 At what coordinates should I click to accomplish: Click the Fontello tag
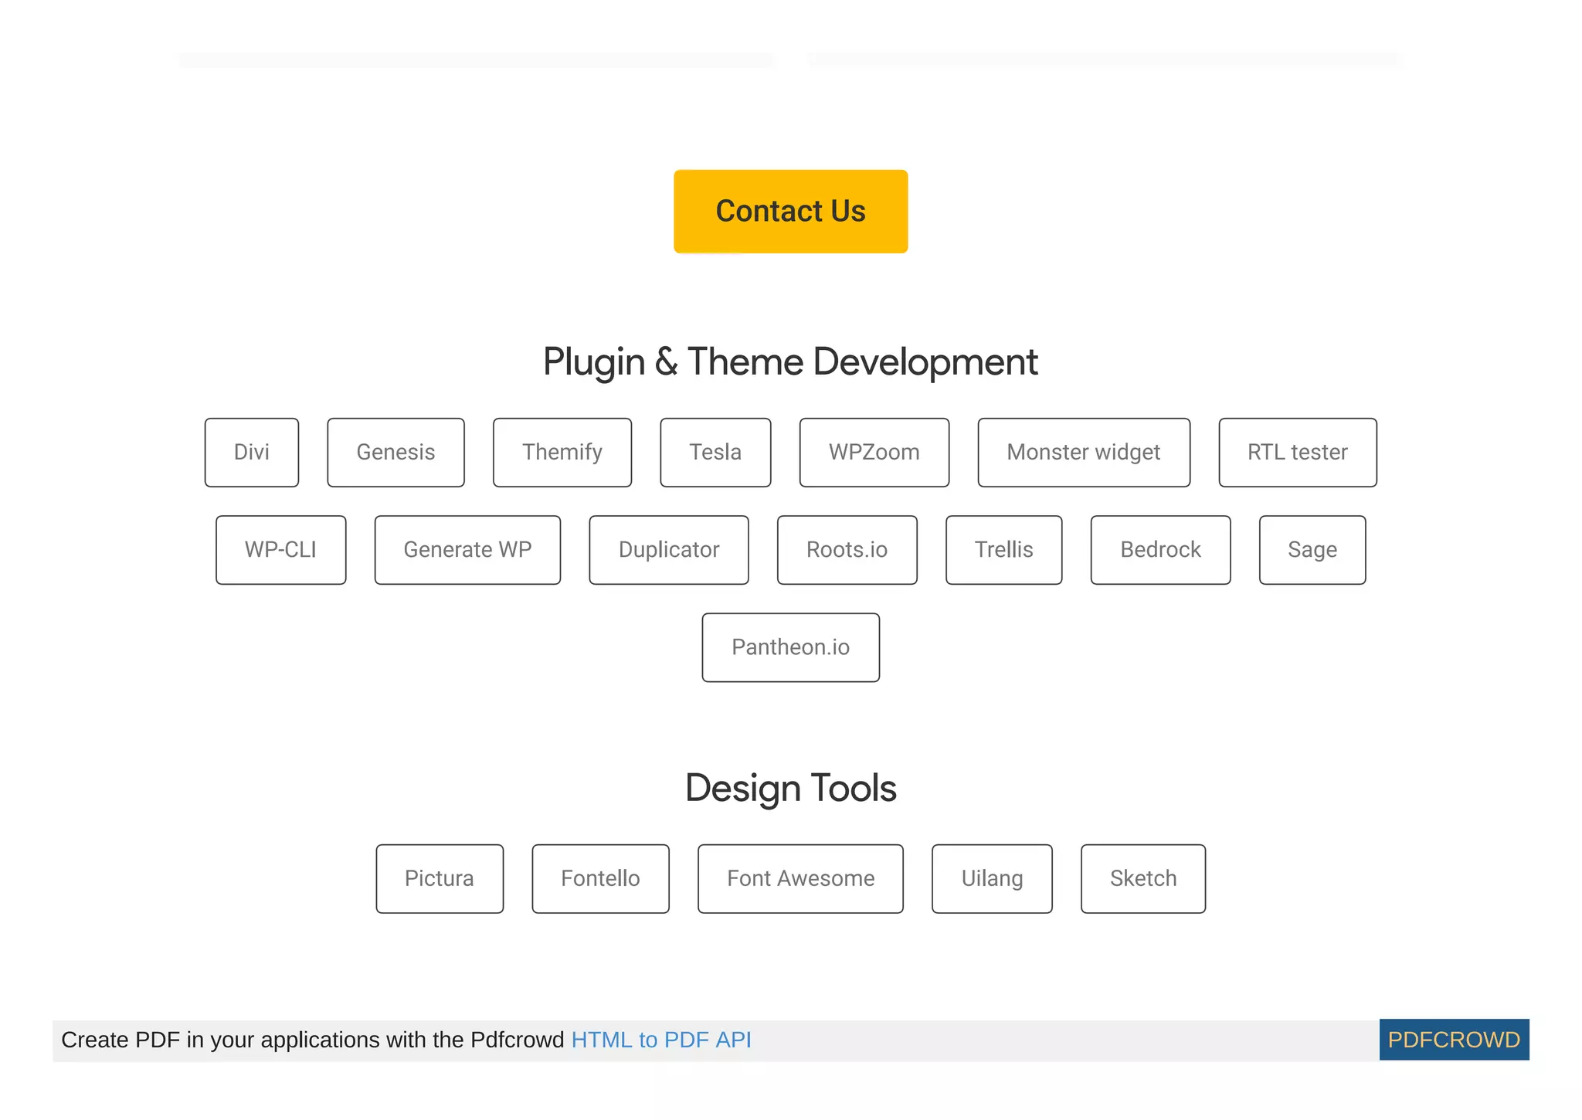coord(600,878)
